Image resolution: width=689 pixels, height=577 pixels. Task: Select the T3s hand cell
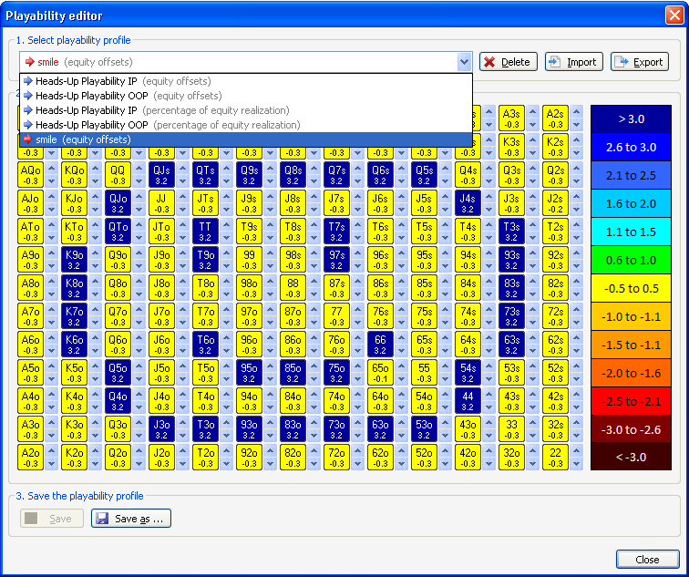511,232
